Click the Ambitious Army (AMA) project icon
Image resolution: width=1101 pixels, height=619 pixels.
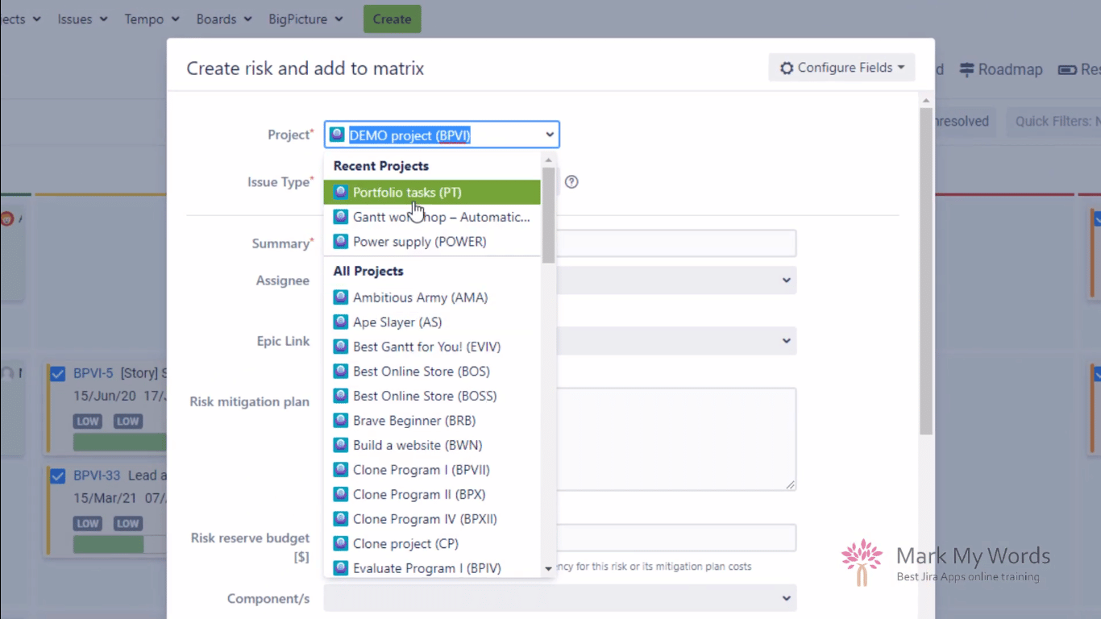coord(341,297)
